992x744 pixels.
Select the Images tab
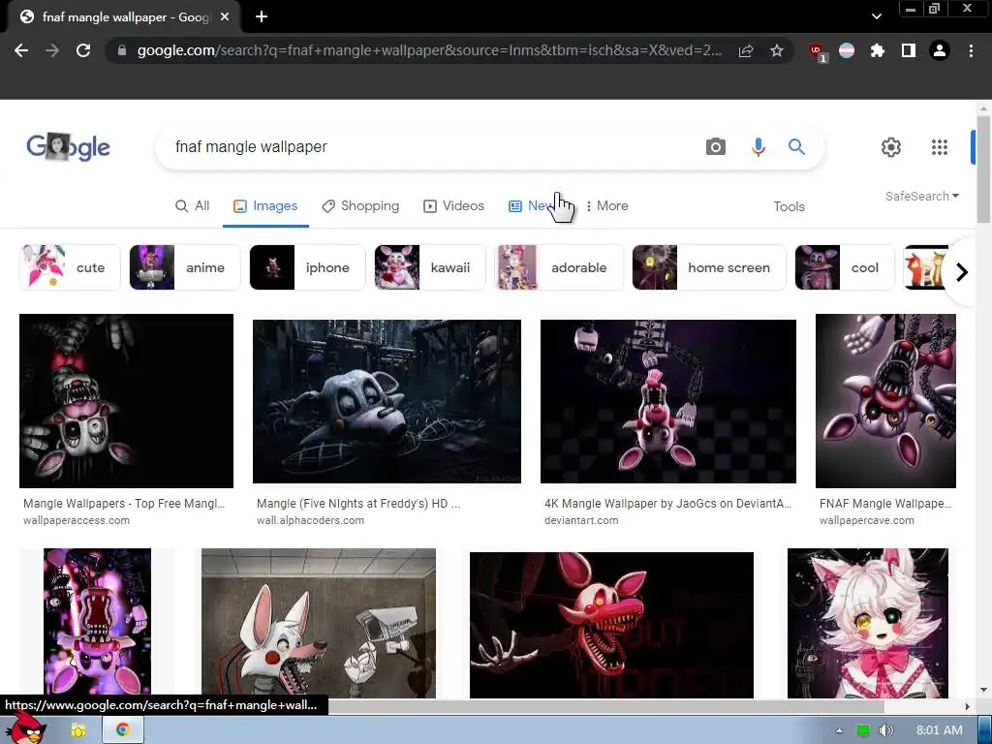(x=265, y=205)
